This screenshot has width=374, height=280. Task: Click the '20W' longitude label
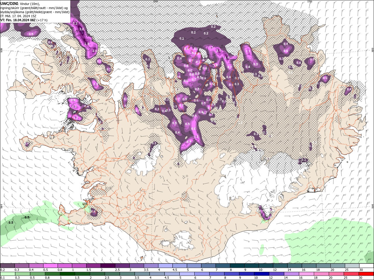point(155,1)
